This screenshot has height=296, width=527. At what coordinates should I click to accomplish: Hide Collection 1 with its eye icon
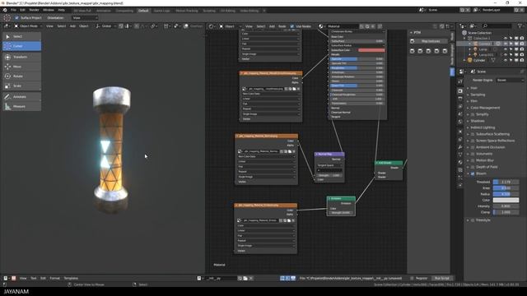coord(506,39)
